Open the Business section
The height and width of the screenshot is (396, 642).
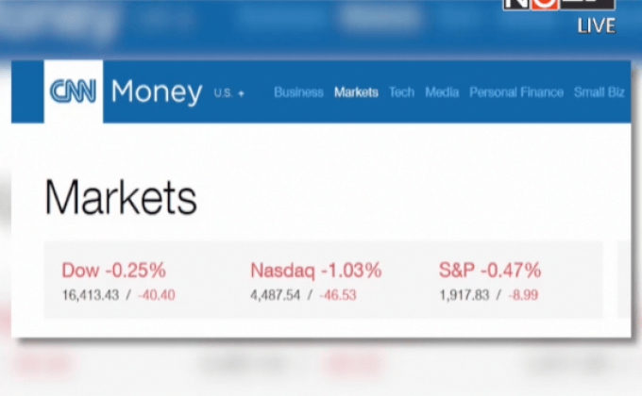298,92
